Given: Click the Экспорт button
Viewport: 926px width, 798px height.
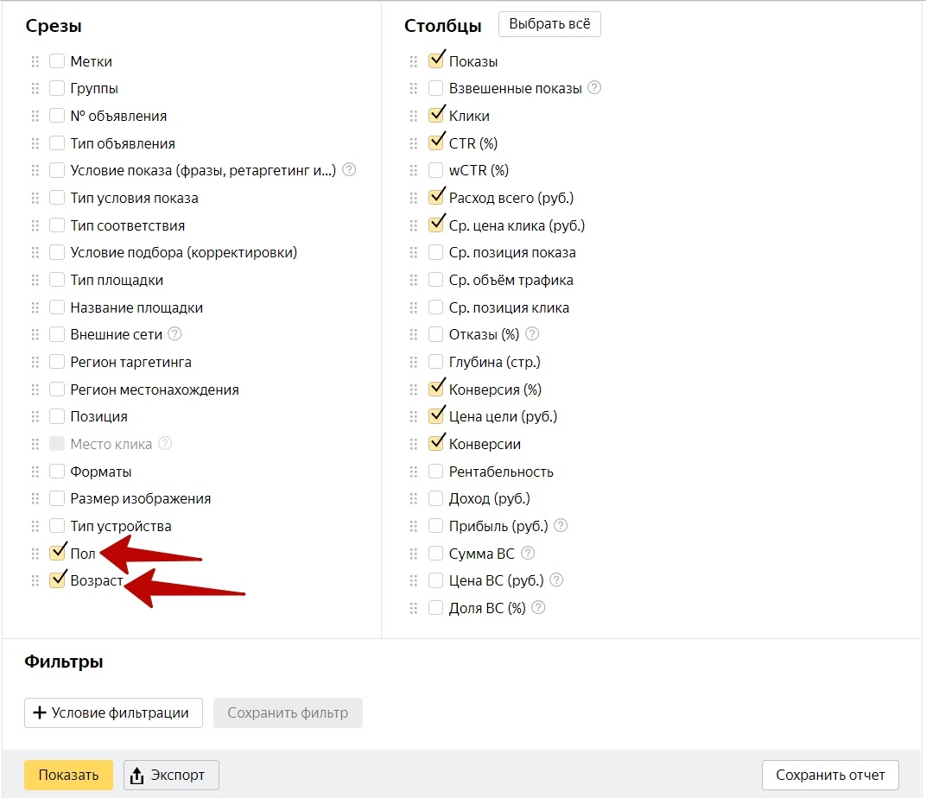Looking at the screenshot, I should pos(171,775).
